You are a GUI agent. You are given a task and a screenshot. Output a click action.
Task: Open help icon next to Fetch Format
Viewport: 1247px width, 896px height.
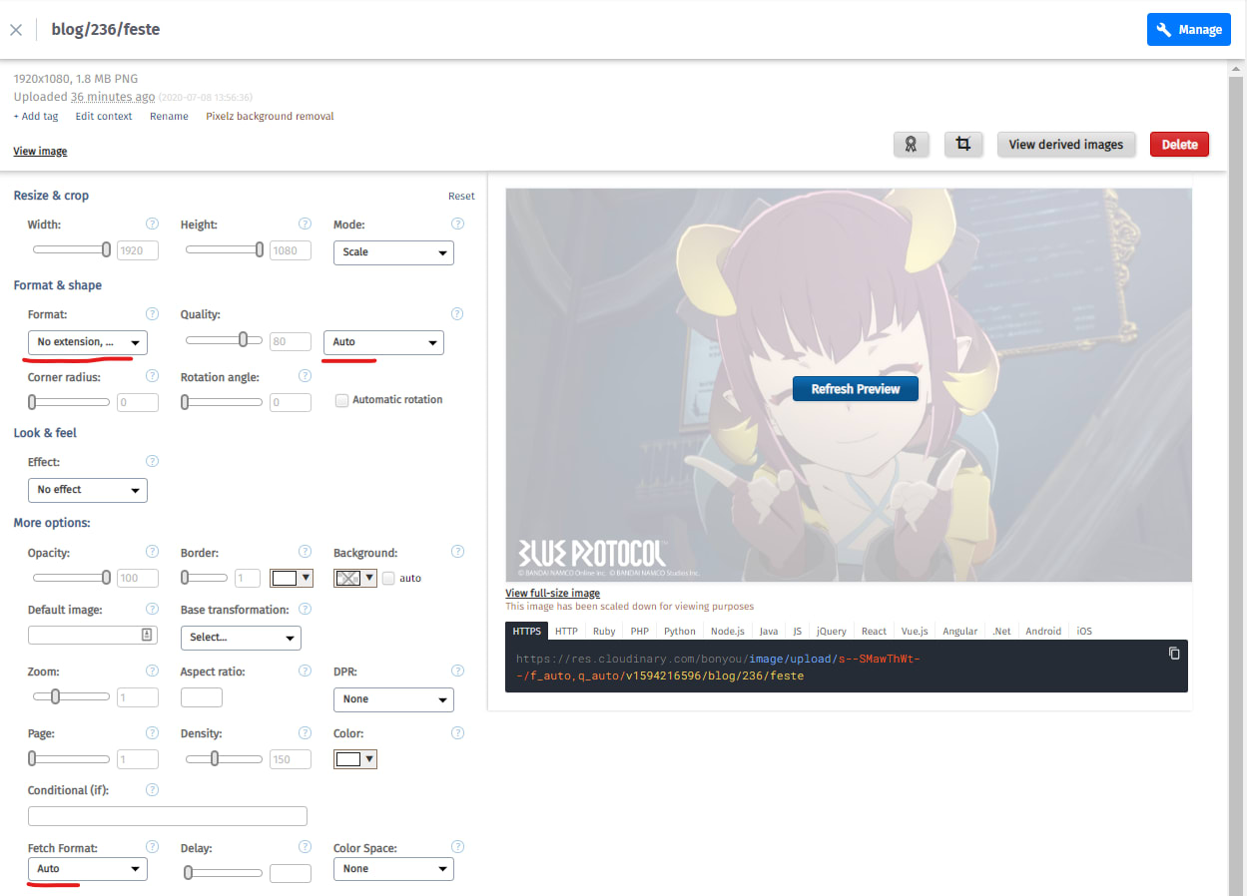coord(152,847)
